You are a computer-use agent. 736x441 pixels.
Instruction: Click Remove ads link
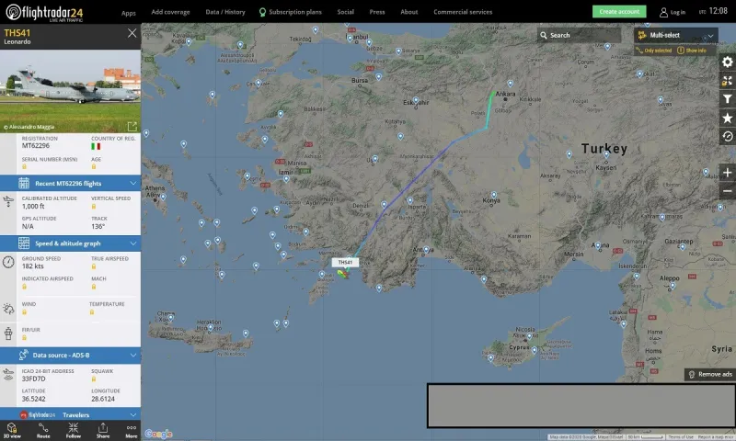coord(710,374)
